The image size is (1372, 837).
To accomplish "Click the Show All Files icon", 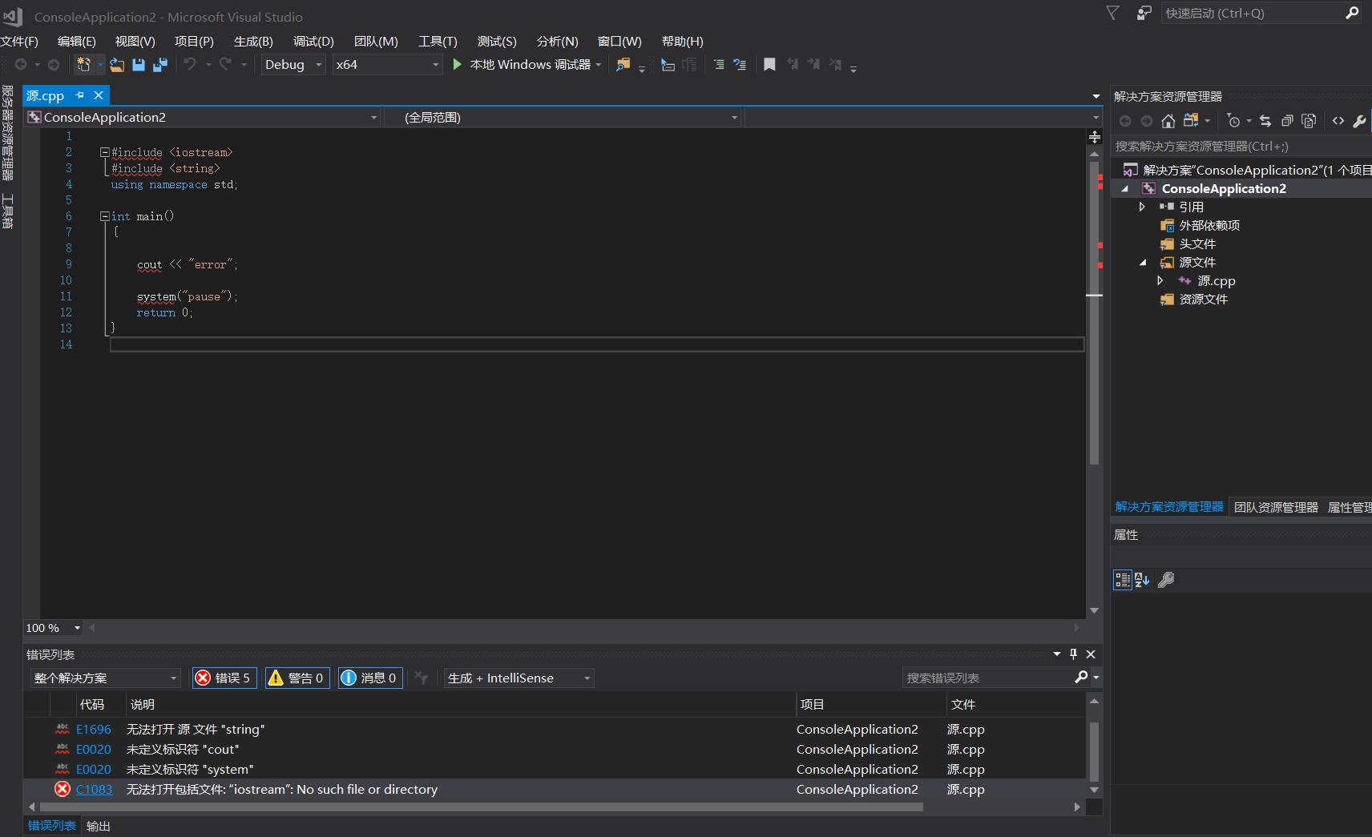I will pos(1309,121).
